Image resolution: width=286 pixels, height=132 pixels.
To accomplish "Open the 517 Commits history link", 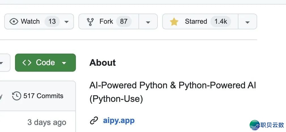I will 38,96.
